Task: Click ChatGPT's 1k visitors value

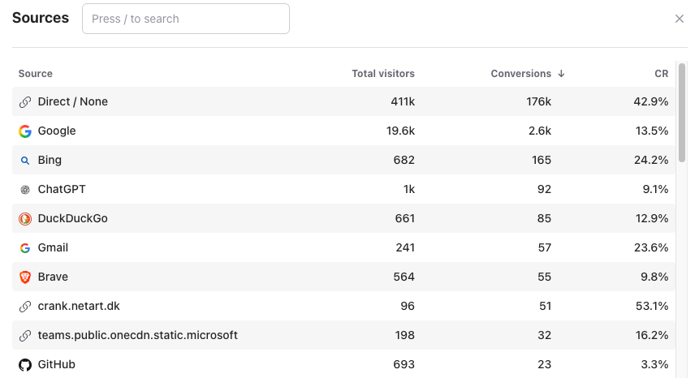Action: [409, 189]
